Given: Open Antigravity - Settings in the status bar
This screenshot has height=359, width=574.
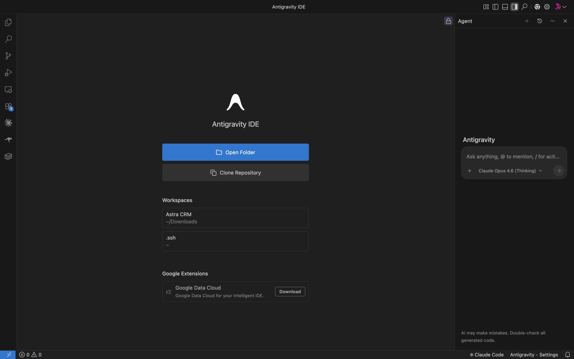Looking at the screenshot, I should pyautogui.click(x=534, y=355).
